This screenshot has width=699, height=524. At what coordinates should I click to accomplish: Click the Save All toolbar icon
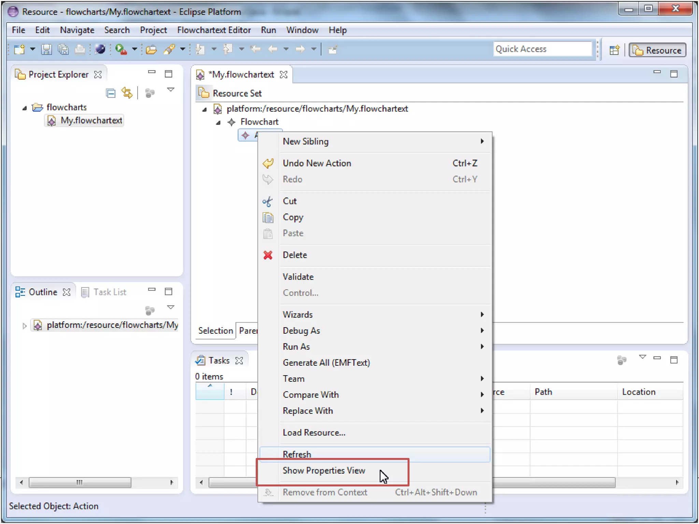(63, 49)
